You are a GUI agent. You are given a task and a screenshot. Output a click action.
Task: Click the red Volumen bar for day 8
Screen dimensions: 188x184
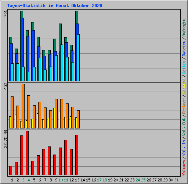click(x=49, y=161)
